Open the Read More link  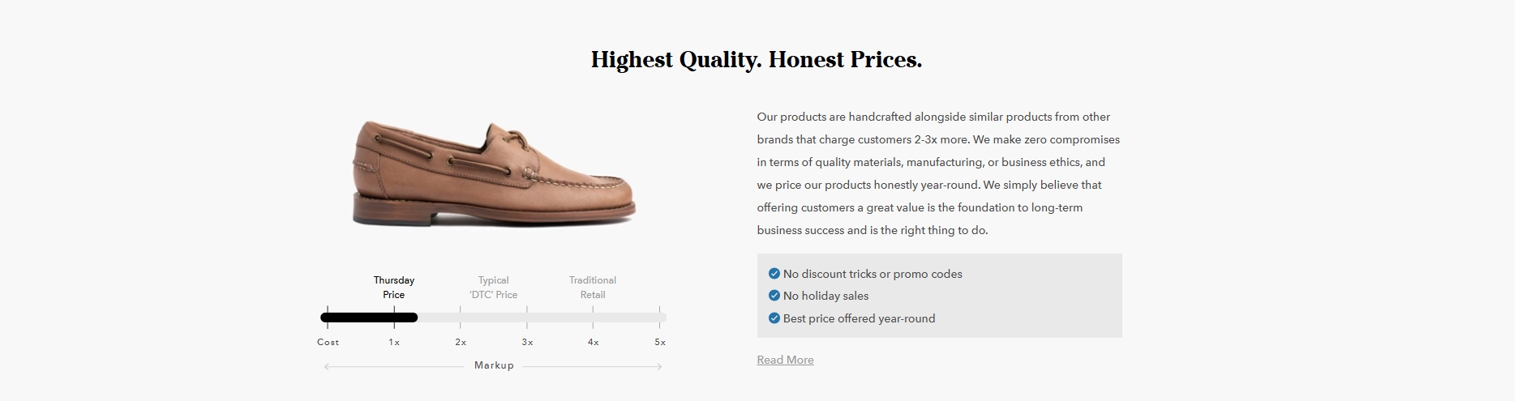(x=785, y=360)
